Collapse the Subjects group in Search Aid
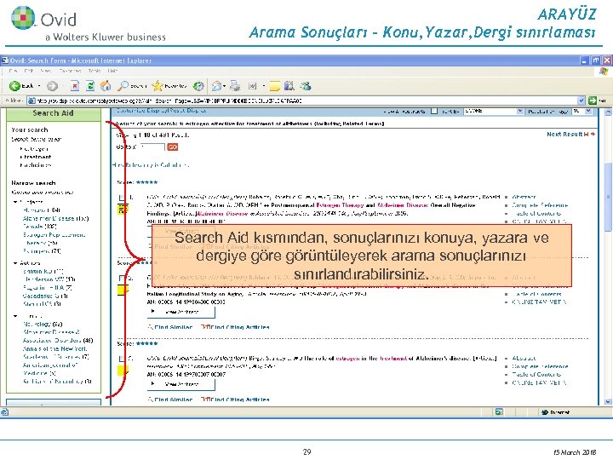 point(15,202)
